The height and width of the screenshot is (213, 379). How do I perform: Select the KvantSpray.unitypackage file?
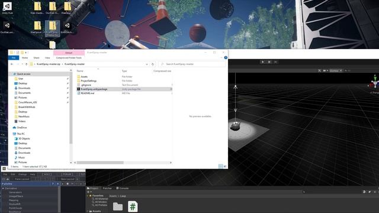pos(124,89)
